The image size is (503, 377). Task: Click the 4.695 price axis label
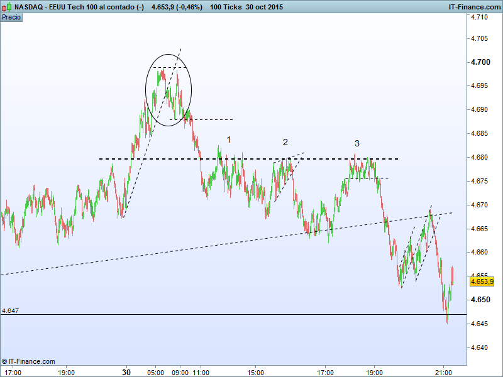click(479, 86)
